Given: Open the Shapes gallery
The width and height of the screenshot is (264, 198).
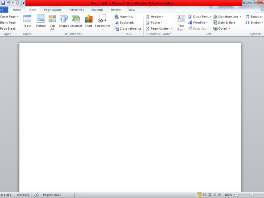Looking at the screenshot, I should (x=64, y=22).
